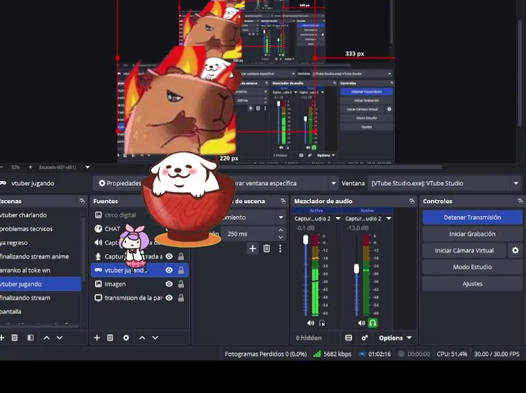Image resolution: width=526 pixels, height=393 pixels.
Task: Pop out the Mezclador de audio dock
Action: pos(412,201)
